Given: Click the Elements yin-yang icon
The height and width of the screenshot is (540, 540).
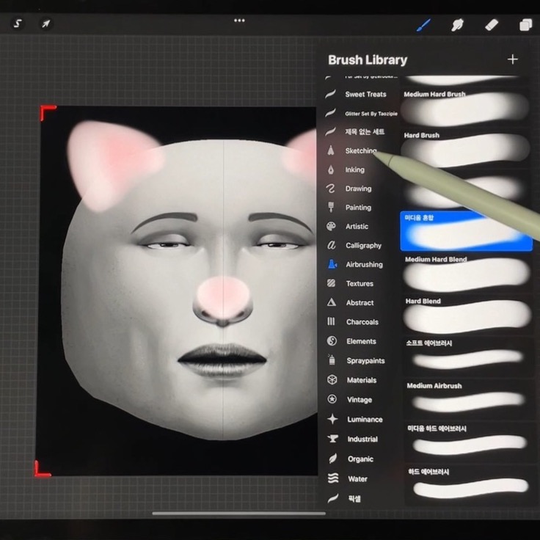Looking at the screenshot, I should coord(332,341).
